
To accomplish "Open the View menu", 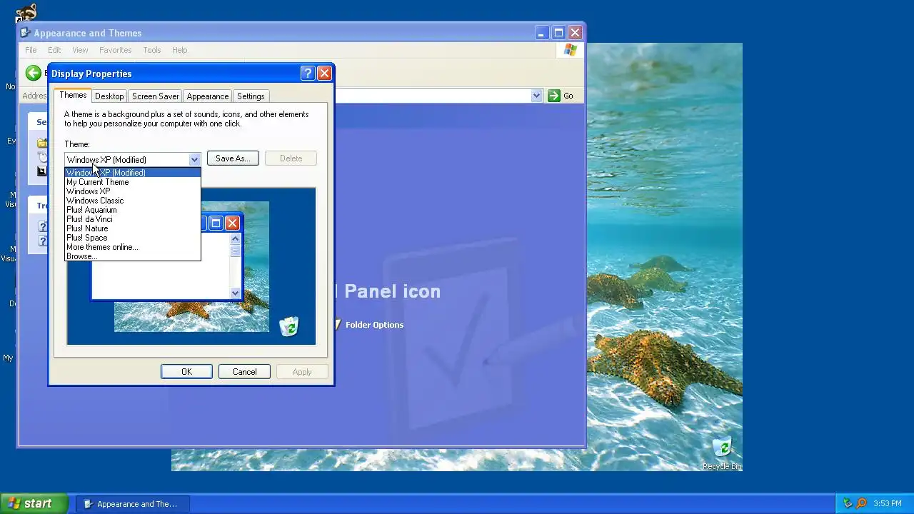I will pos(80,50).
